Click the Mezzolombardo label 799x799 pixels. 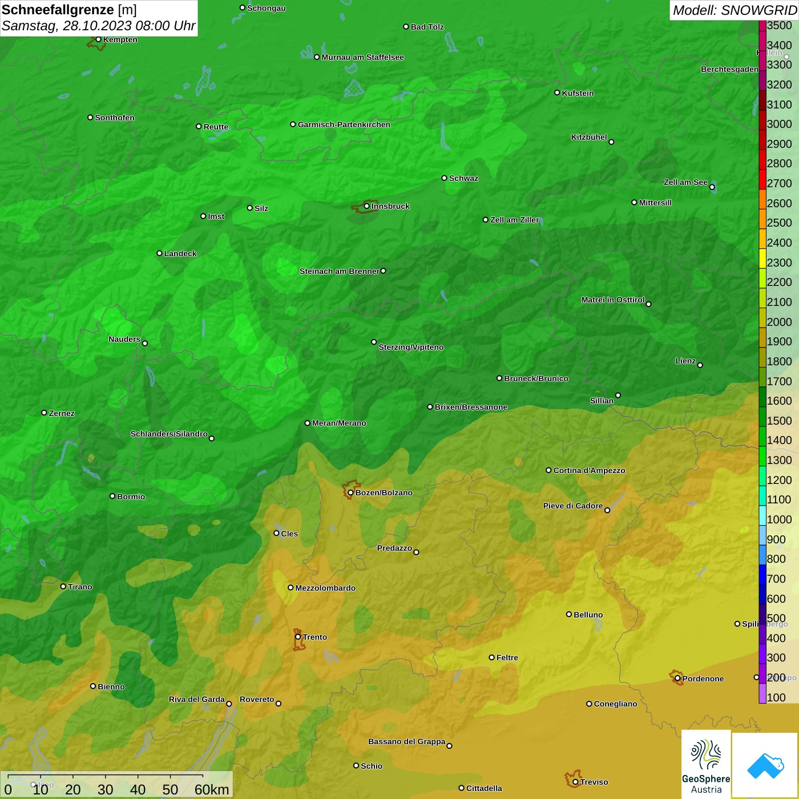[325, 588]
